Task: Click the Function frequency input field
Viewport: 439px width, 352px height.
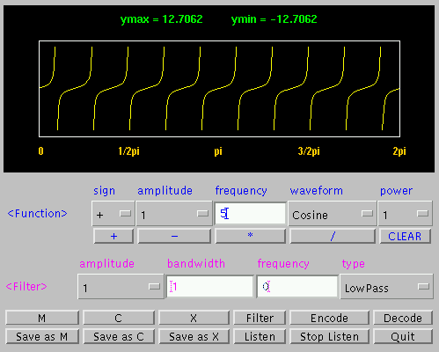Action: coord(250,214)
